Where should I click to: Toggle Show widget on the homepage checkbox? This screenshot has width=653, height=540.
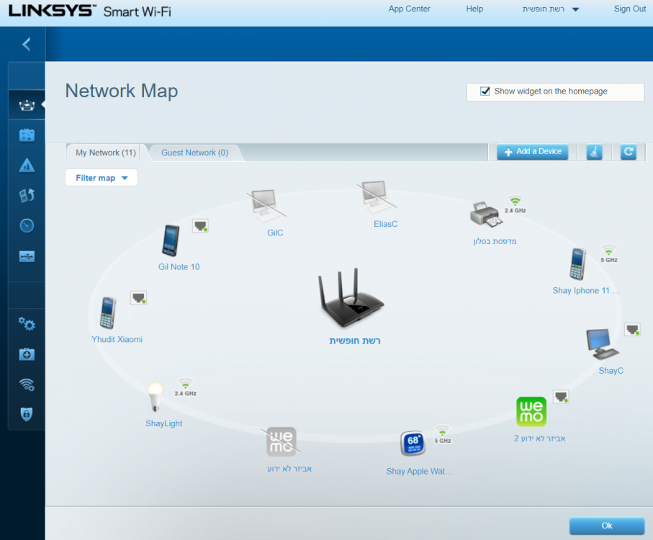[485, 91]
